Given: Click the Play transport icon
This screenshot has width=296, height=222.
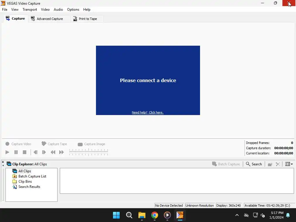Looking at the screenshot, I should point(7,152).
